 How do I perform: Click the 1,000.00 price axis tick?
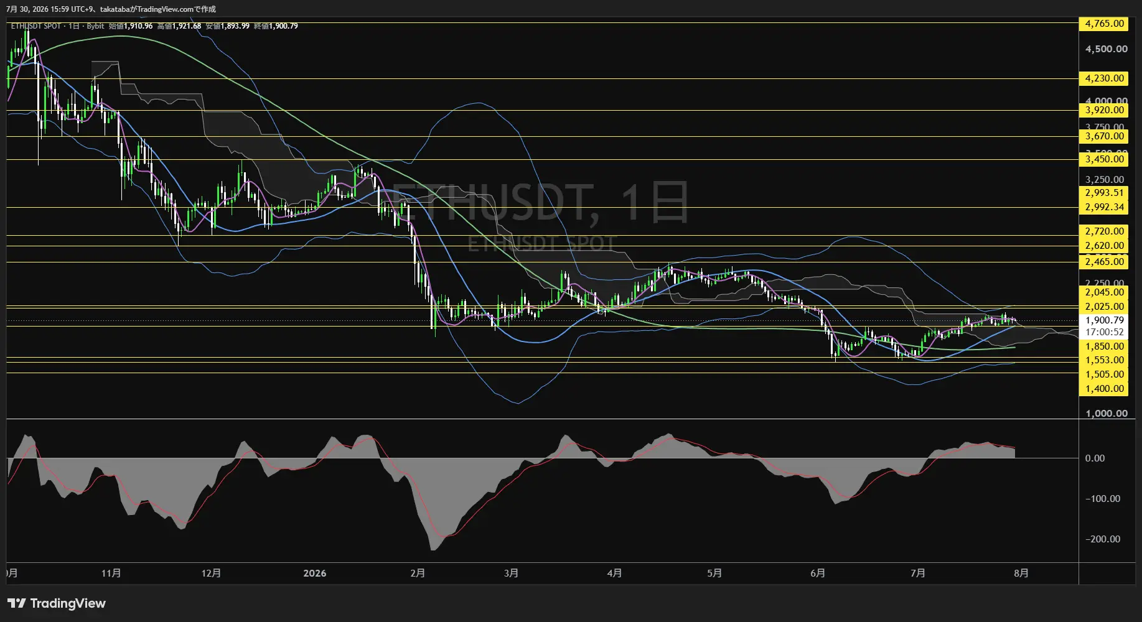point(1106,414)
